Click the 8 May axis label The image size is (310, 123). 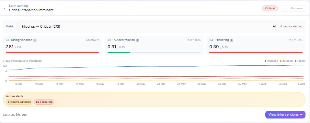click(19, 84)
